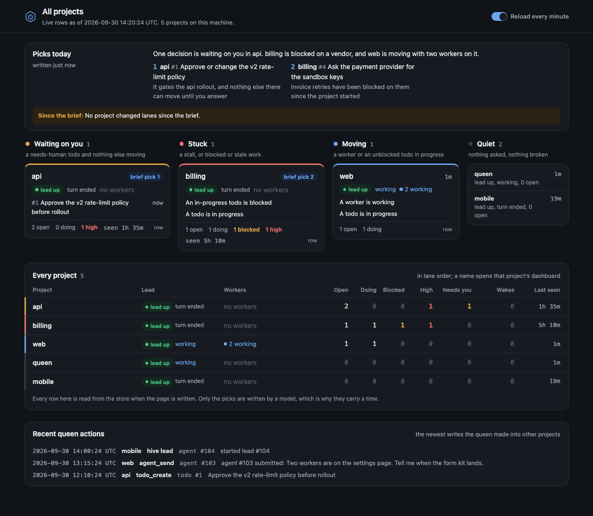Click the Stuck lane header

(197, 144)
